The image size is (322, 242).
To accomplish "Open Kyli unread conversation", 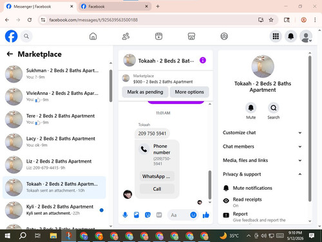I will click(x=54, y=210).
